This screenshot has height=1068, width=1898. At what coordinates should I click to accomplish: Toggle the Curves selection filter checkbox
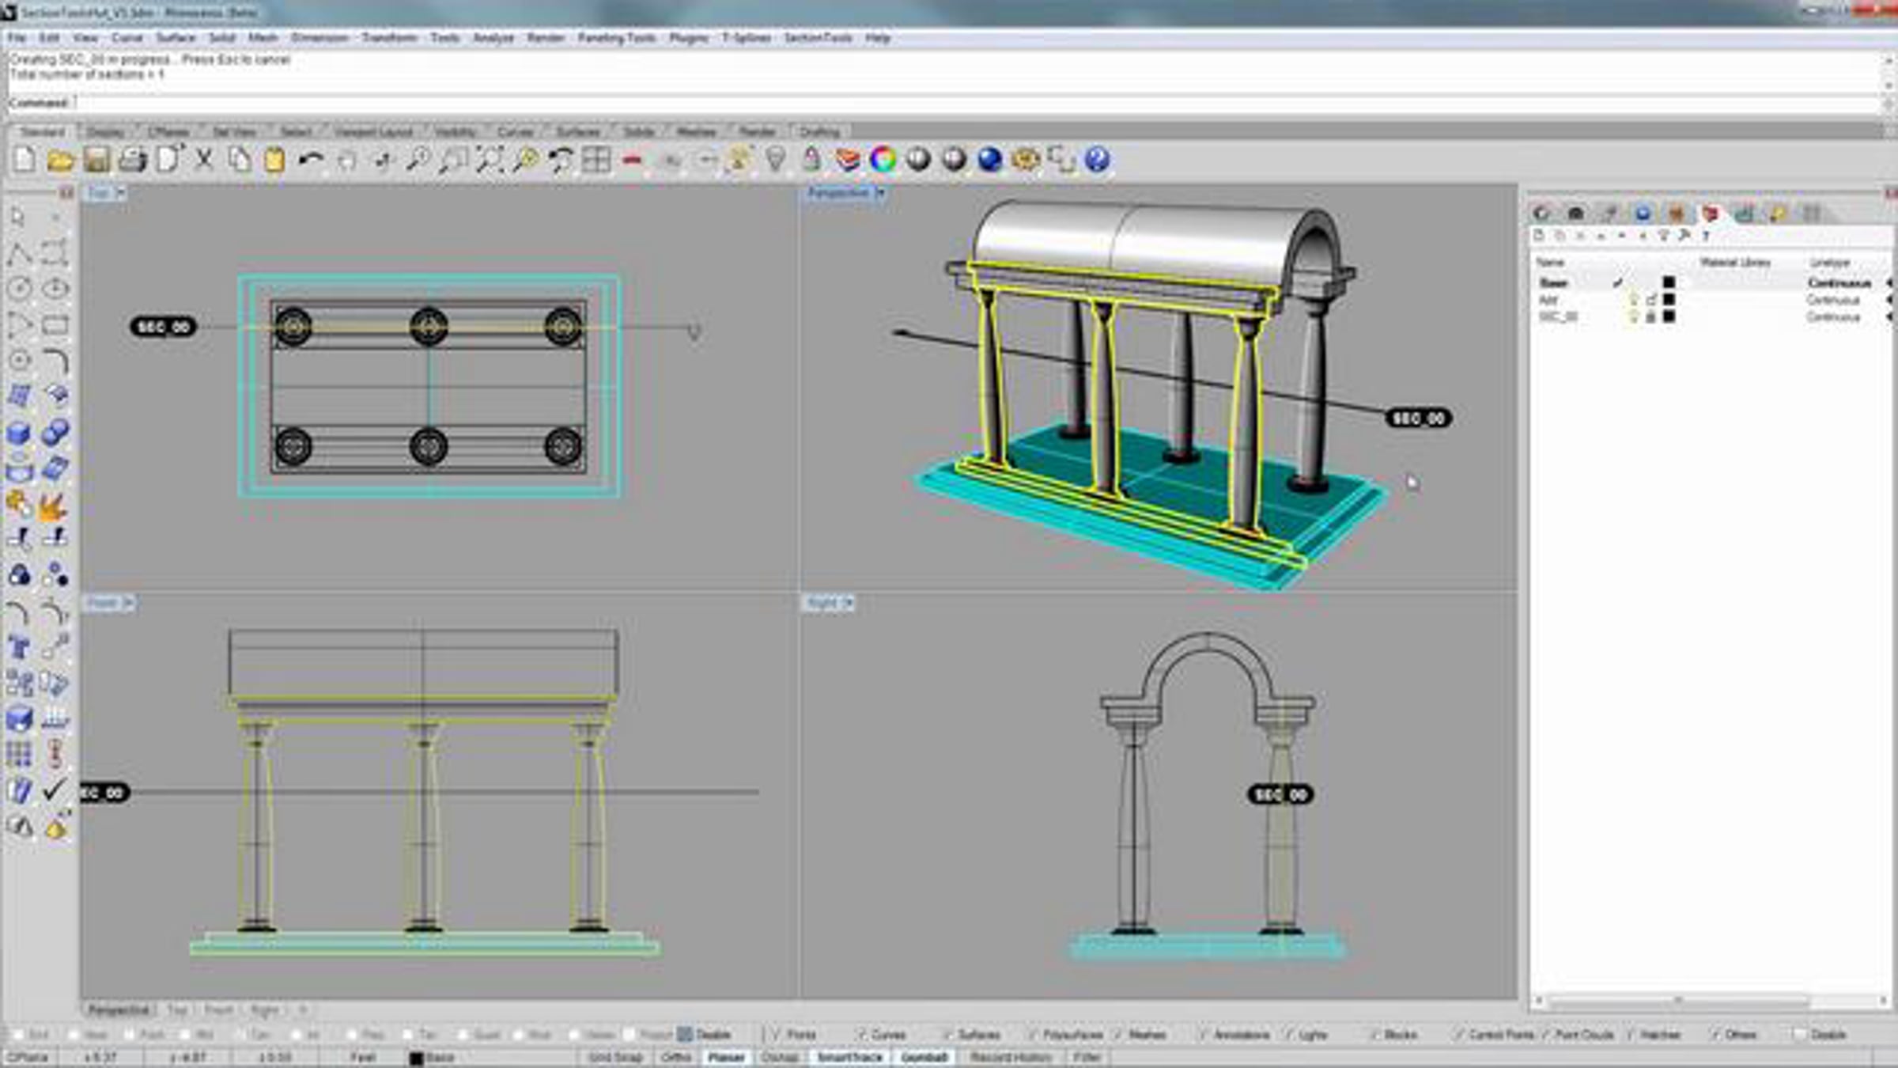coord(860,1034)
